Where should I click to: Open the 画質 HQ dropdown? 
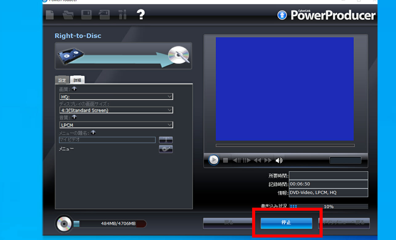pos(116,97)
